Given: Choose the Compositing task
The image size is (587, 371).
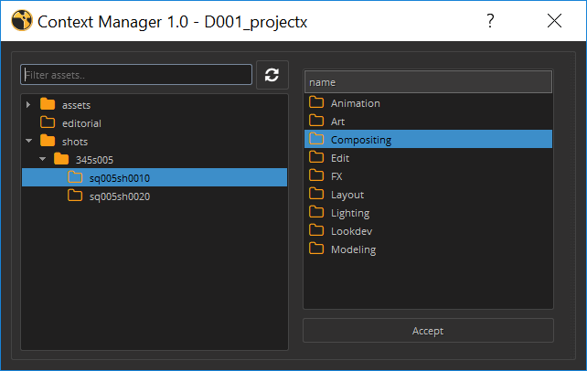Looking at the screenshot, I should [x=360, y=140].
